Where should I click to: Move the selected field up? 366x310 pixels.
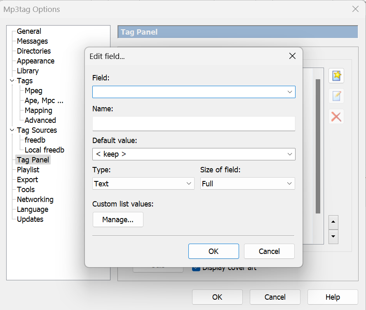click(333, 222)
